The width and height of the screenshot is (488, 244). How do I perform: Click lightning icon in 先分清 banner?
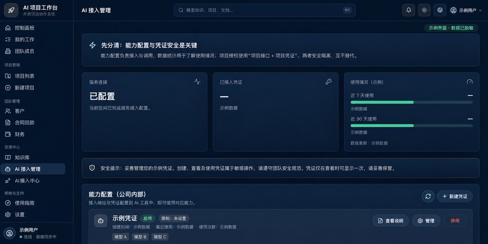[93, 45]
